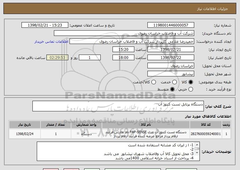Image resolution: width=240 pixels, height=170 pixels.
Task: Click the validity date field 1398/02/22
Action: coord(171,58)
